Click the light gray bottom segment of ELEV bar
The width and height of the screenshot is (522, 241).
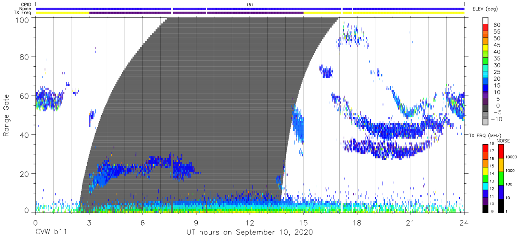(486, 122)
